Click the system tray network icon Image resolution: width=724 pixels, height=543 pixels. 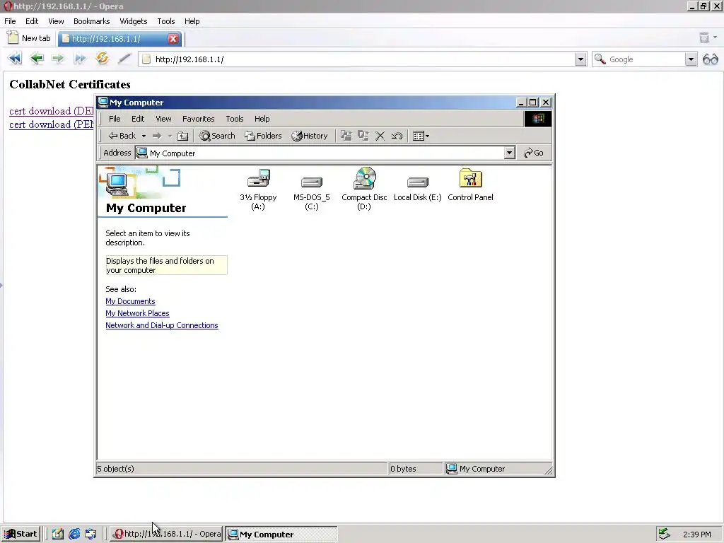tap(664, 534)
